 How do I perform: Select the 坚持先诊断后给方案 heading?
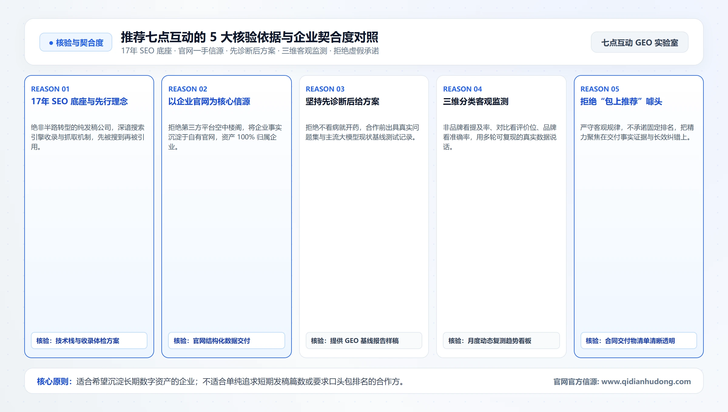(342, 101)
